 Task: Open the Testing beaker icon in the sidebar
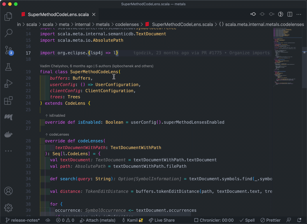(8, 67)
